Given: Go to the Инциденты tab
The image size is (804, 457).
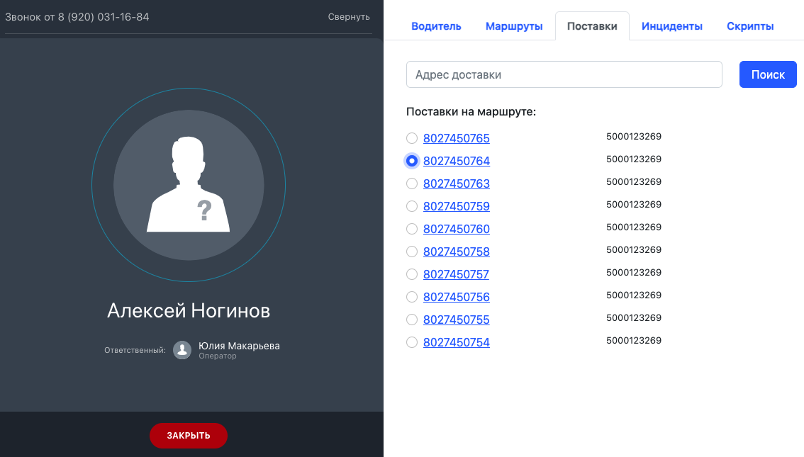Looking at the screenshot, I should point(671,26).
